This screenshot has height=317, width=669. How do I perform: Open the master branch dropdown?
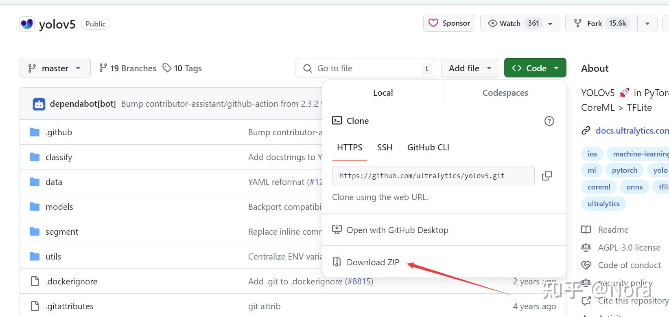pos(55,68)
